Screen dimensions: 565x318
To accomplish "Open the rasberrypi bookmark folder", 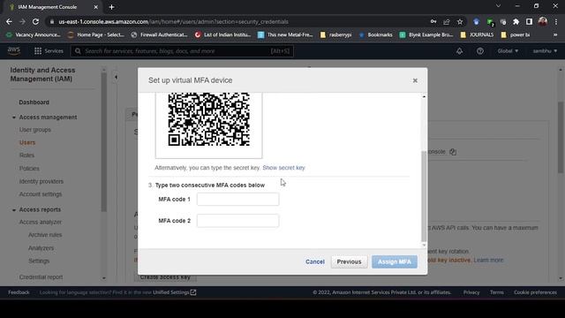I will tap(335, 34).
